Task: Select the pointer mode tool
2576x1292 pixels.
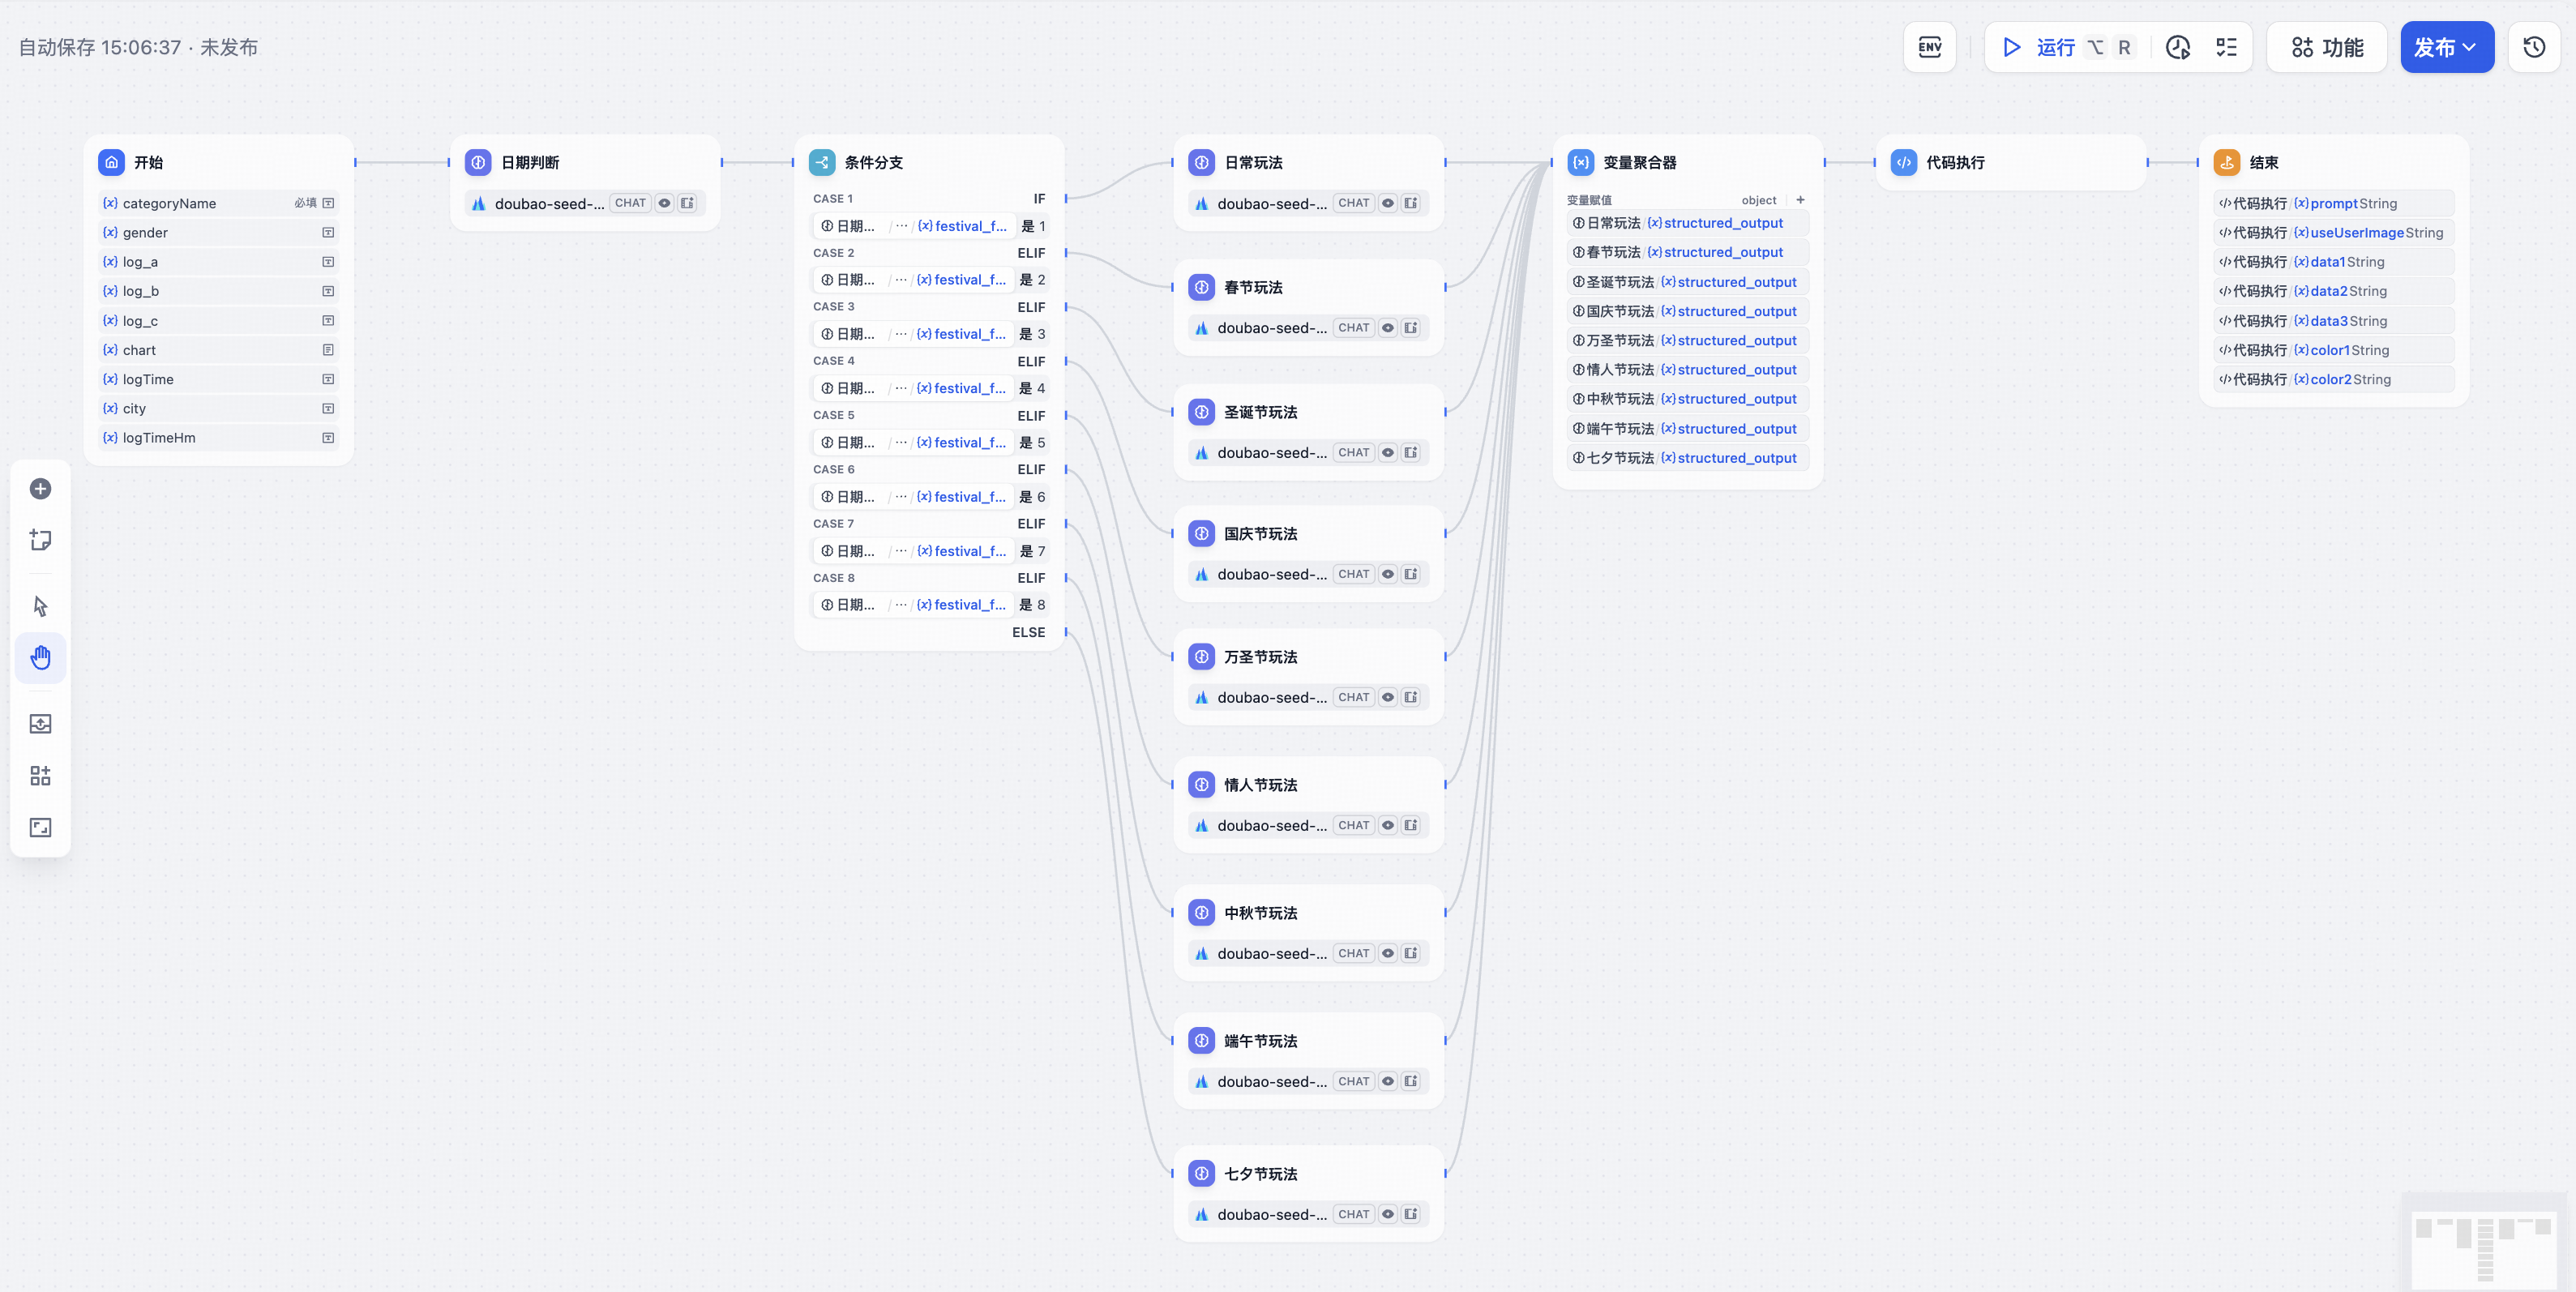Action: point(40,606)
